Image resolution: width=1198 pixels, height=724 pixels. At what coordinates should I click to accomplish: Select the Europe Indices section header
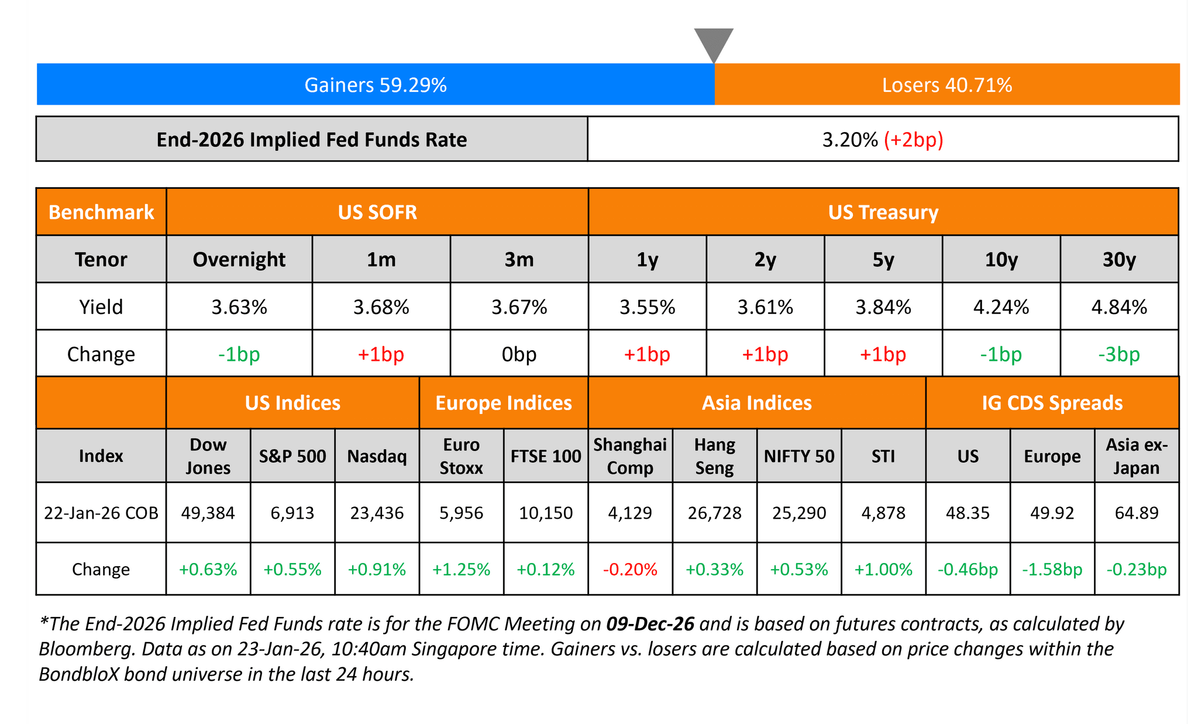pyautogui.click(x=504, y=403)
